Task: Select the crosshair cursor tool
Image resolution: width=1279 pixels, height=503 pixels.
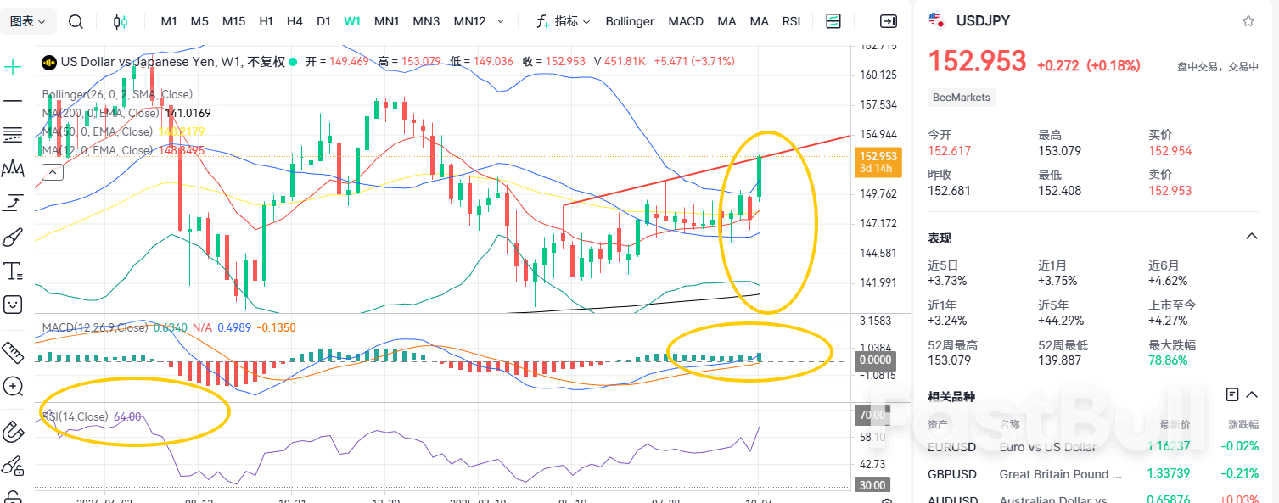Action: click(13, 66)
